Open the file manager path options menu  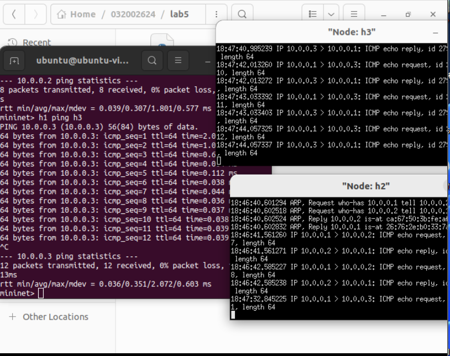[x=216, y=14]
